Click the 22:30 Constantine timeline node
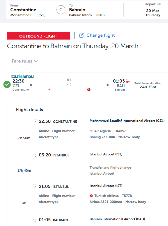Image resolution: width=168 pixels, height=226 pixels. coord(34,121)
